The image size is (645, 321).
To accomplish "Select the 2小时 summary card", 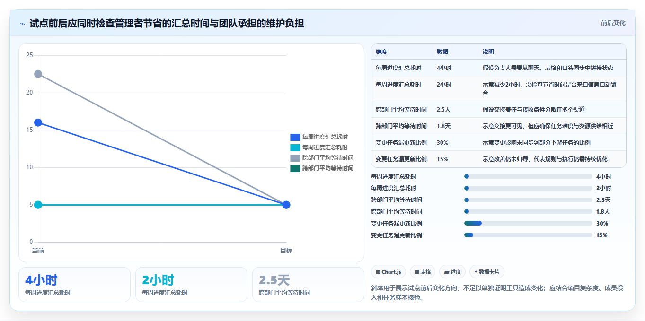I will pyautogui.click(x=191, y=285).
